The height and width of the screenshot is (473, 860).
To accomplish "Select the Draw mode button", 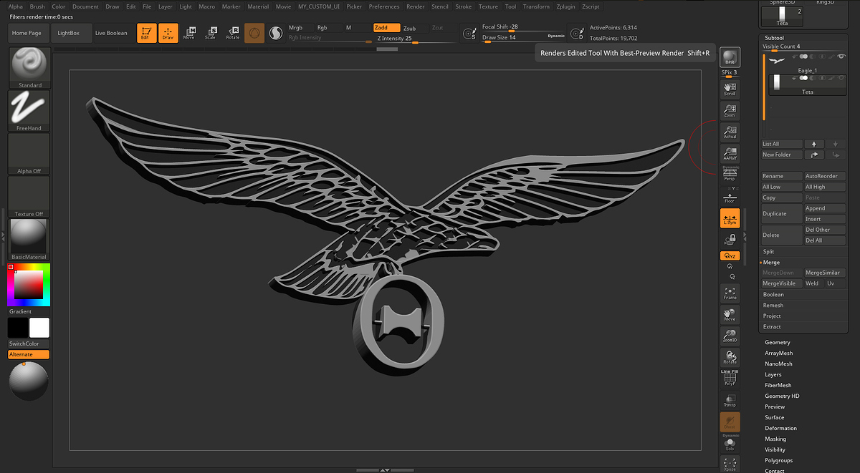I will [x=168, y=33].
